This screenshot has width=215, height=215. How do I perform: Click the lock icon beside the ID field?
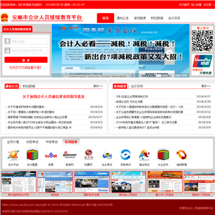pos(7,50)
